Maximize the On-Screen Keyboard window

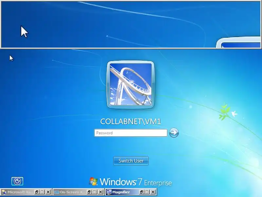[95, 192]
